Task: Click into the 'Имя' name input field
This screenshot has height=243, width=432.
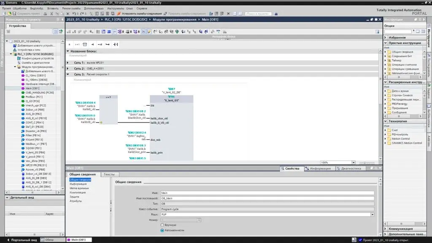Action: 267,193
